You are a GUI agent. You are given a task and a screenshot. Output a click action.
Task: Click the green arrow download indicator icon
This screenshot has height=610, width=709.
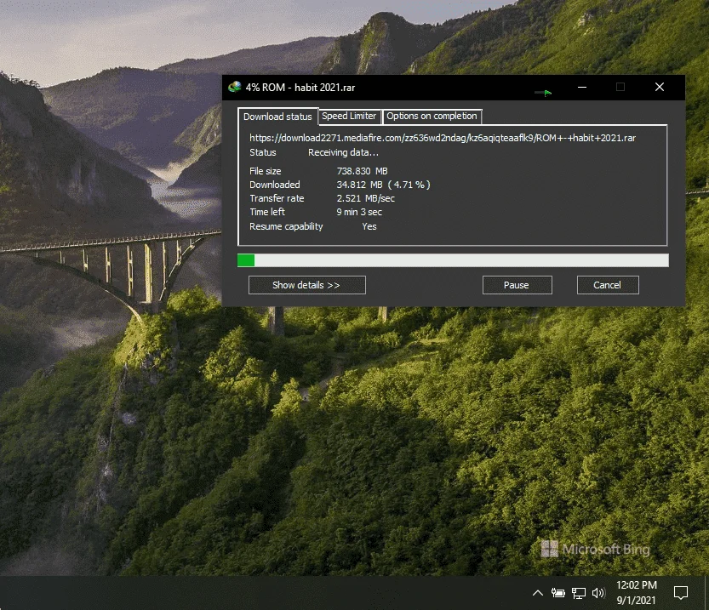tap(543, 93)
